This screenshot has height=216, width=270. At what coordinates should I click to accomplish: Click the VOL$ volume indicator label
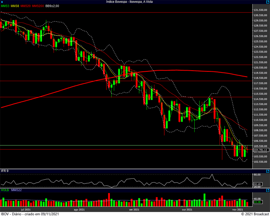click(5, 190)
